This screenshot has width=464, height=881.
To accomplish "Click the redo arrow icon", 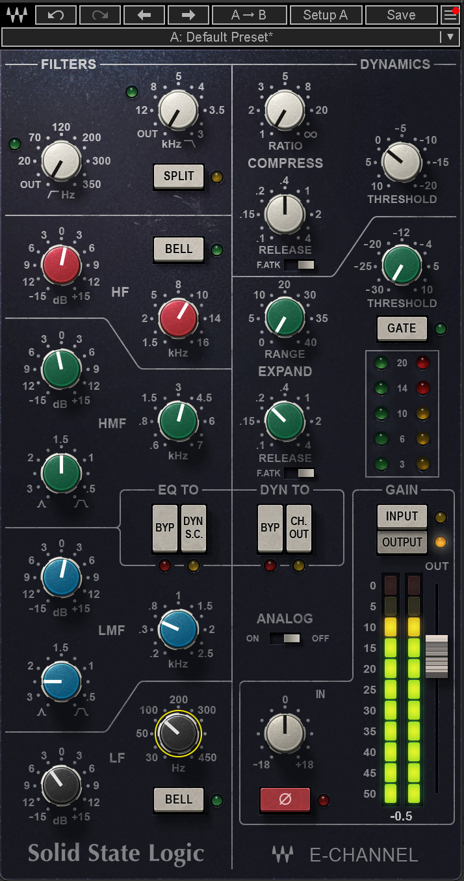I will point(99,14).
